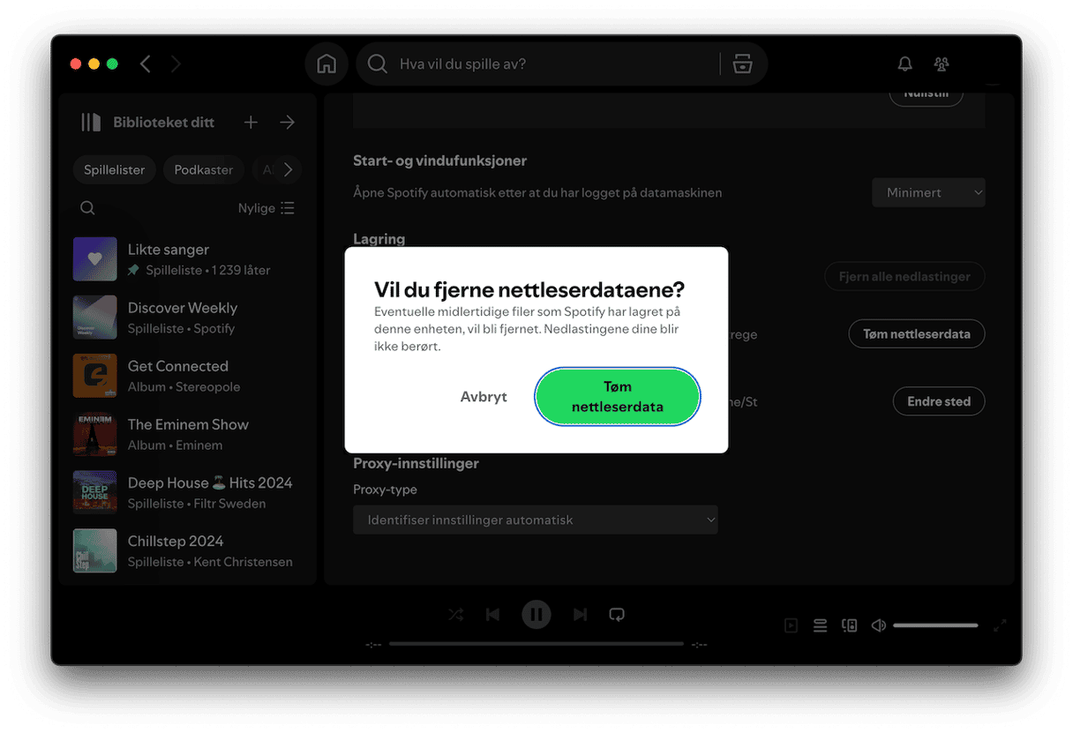Toggle repeat mode
Image resolution: width=1073 pixels, height=733 pixels.
coord(617,615)
